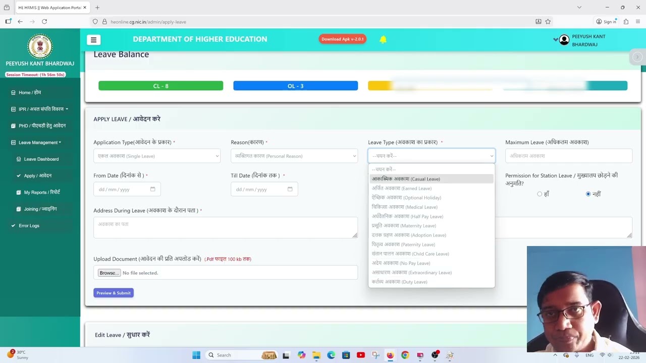Switch to Firefox in the taskbar
The height and width of the screenshot is (363, 646).
click(x=390, y=355)
